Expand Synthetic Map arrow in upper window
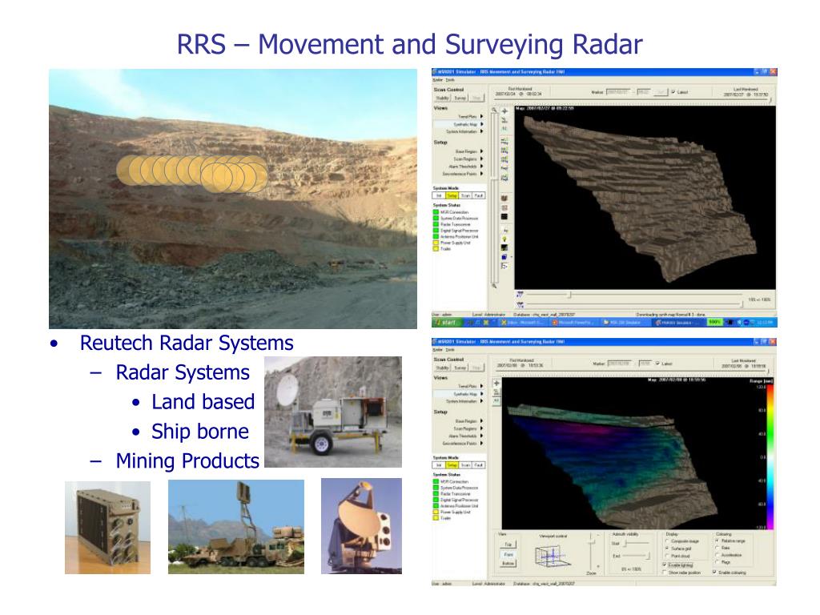The image size is (820, 615). pyautogui.click(x=481, y=124)
